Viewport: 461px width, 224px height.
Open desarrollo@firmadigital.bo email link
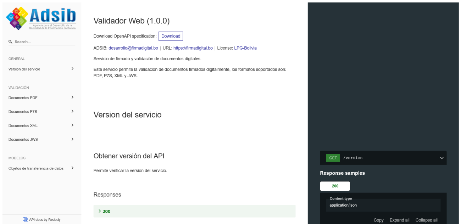click(133, 48)
